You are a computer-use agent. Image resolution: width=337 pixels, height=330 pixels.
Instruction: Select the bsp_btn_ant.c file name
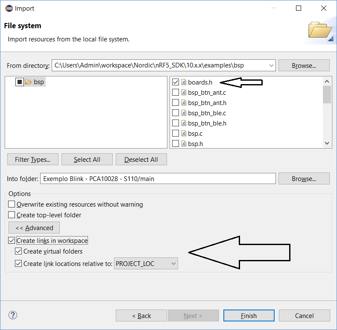pyautogui.click(x=207, y=93)
